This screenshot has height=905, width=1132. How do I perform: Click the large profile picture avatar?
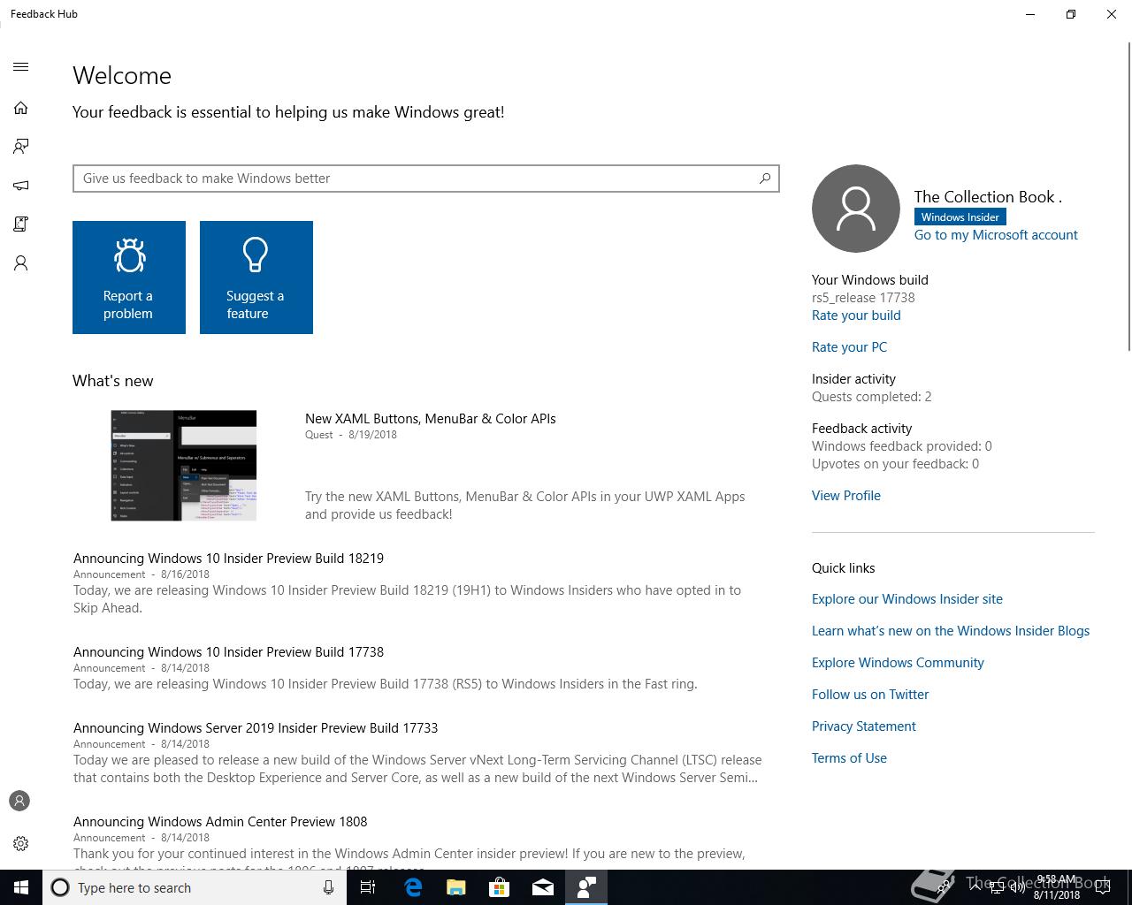[x=856, y=209]
